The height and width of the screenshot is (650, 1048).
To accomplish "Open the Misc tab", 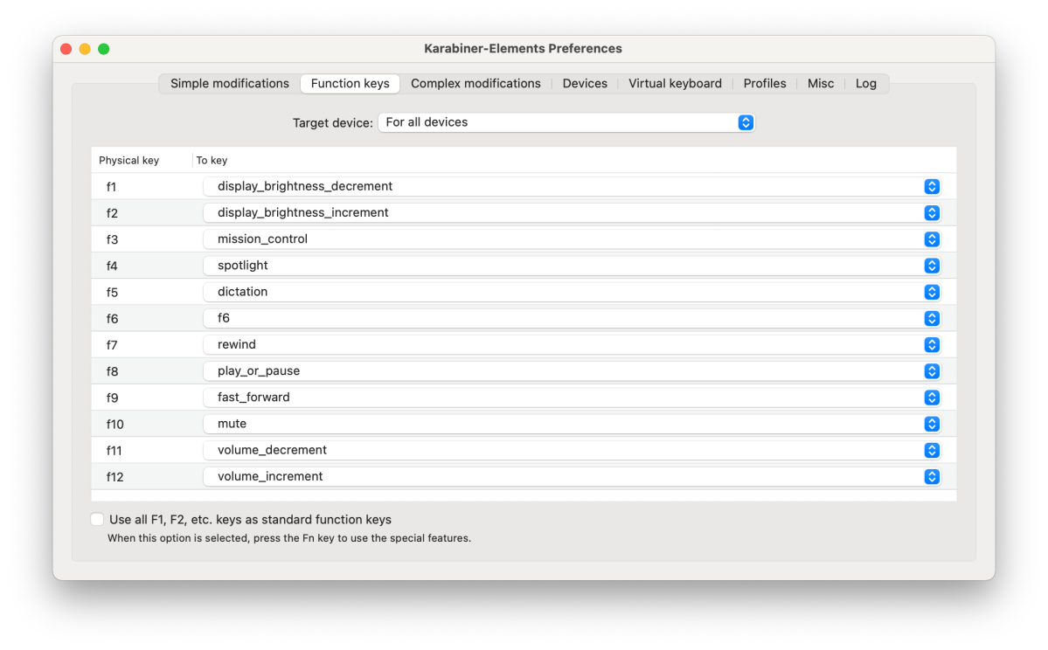I will (820, 84).
